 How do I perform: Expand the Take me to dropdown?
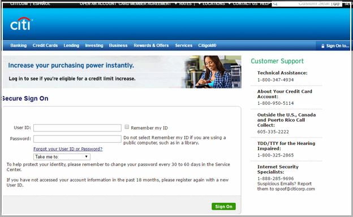pyautogui.click(x=62, y=157)
